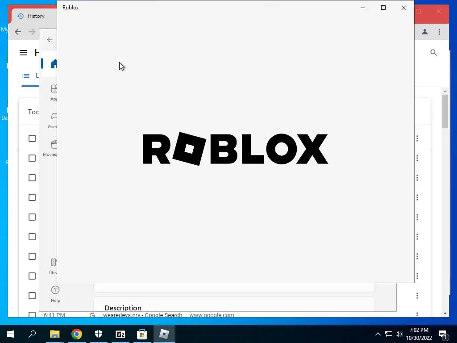Image resolution: width=457 pixels, height=343 pixels.
Task: Open wearedevs.nrv - Google Search history link
Action: tap(142, 315)
